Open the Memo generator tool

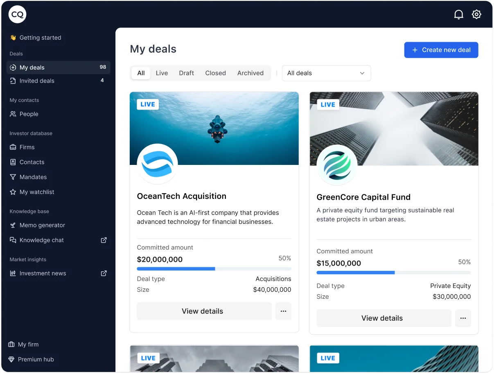pos(41,225)
